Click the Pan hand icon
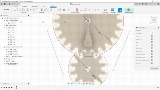The height and width of the screenshot is (90, 160). pos(74,83)
